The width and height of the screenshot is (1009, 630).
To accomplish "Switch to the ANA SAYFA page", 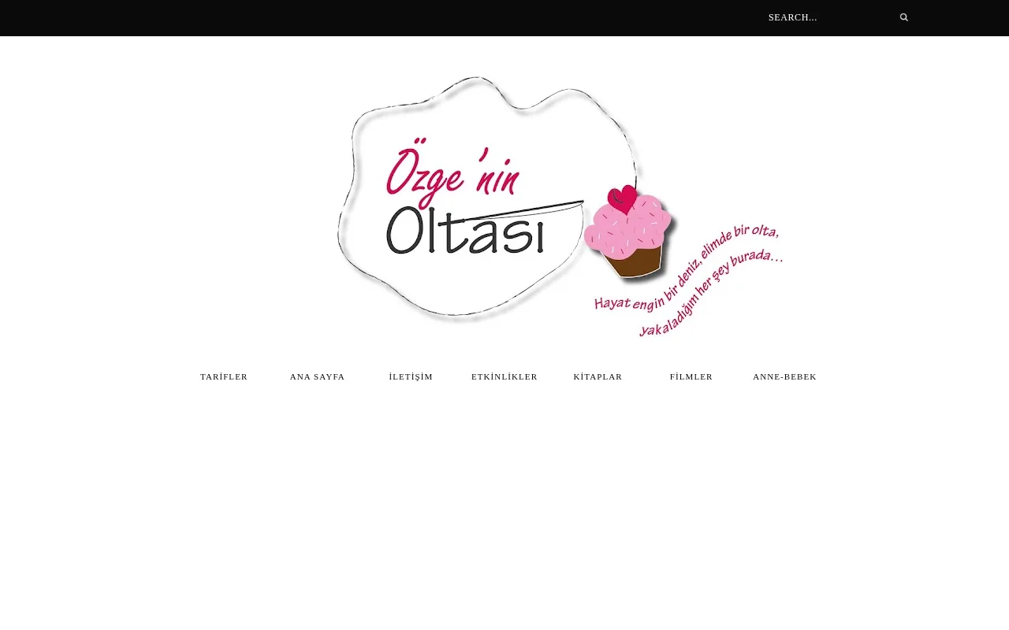I will (x=317, y=376).
